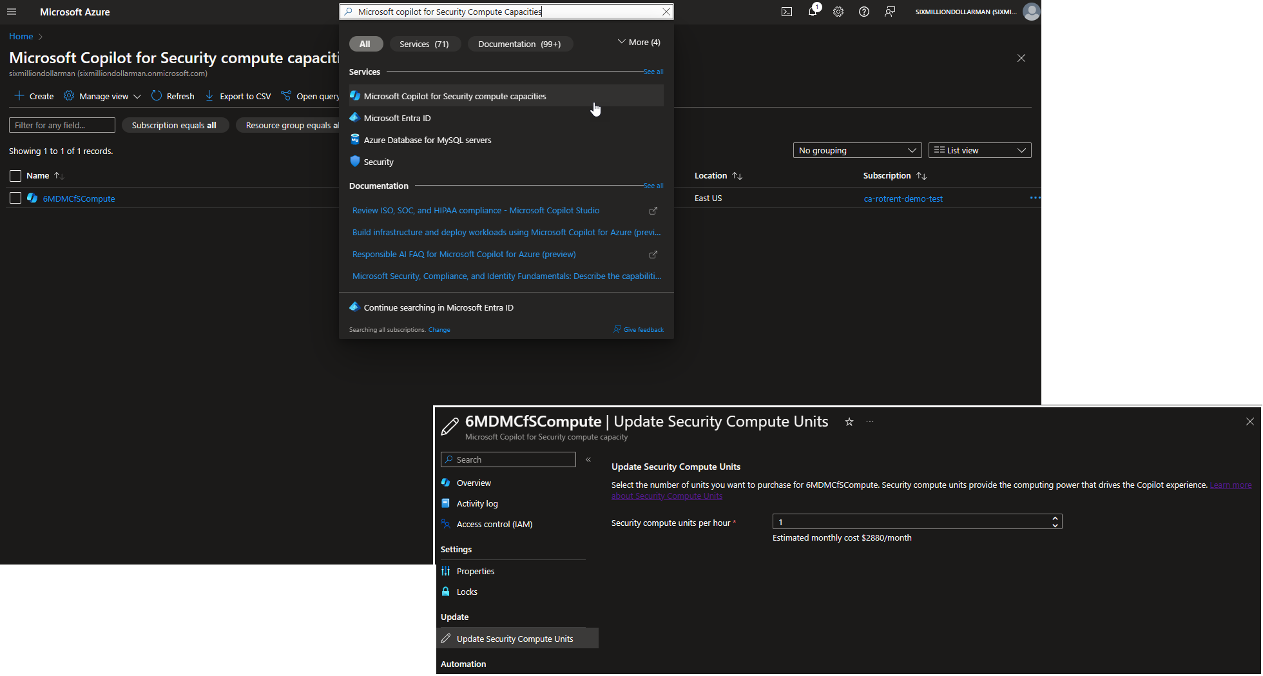The height and width of the screenshot is (676, 1263).
Task: Decrease security compute units with down arrow
Action: (1055, 526)
